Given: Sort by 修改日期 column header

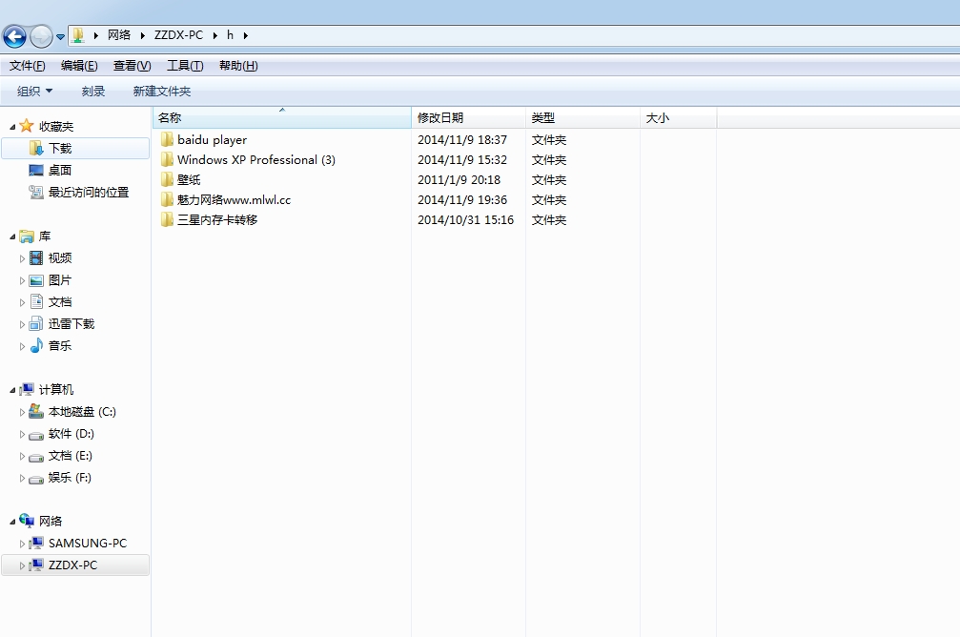Looking at the screenshot, I should [468, 117].
